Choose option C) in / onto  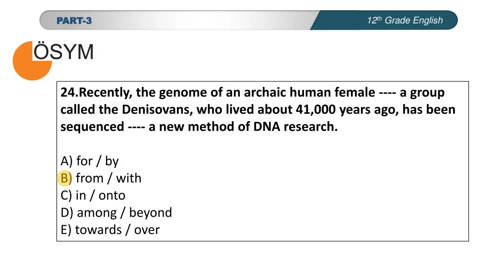click(93, 195)
